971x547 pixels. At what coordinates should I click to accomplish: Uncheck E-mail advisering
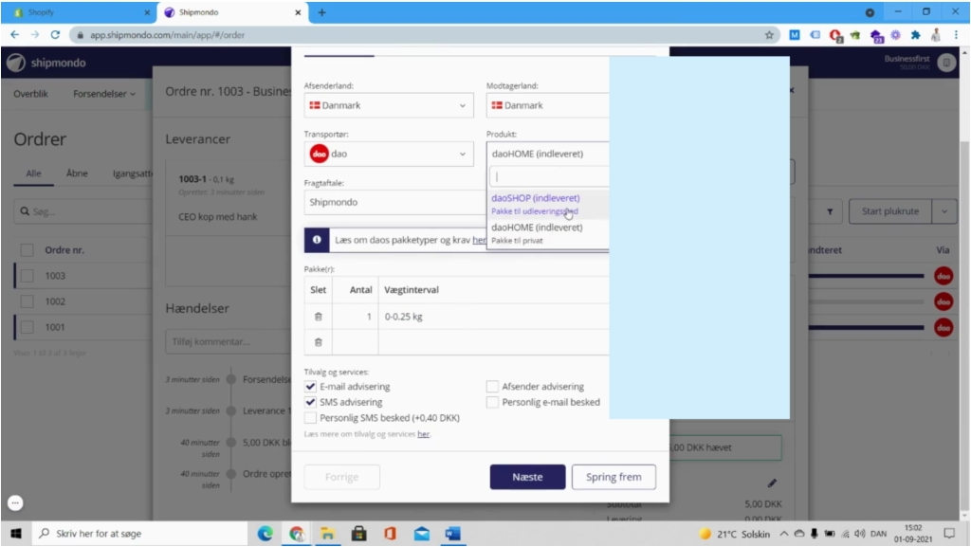click(310, 386)
